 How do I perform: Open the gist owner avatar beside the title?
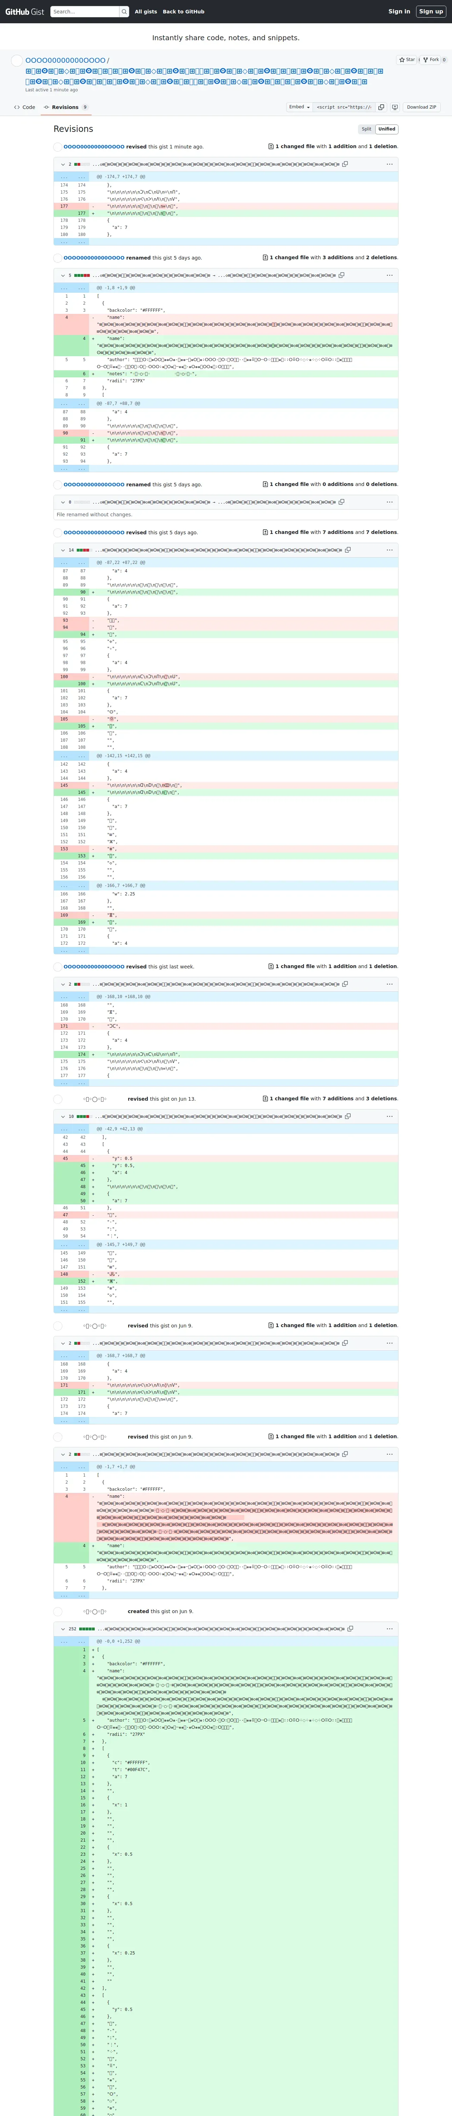coord(17,60)
